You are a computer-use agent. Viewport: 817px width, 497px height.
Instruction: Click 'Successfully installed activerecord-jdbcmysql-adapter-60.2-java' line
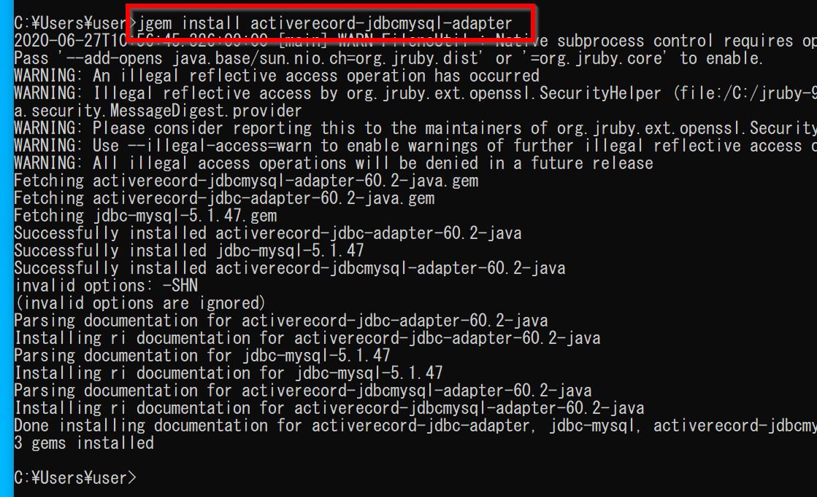point(290,268)
